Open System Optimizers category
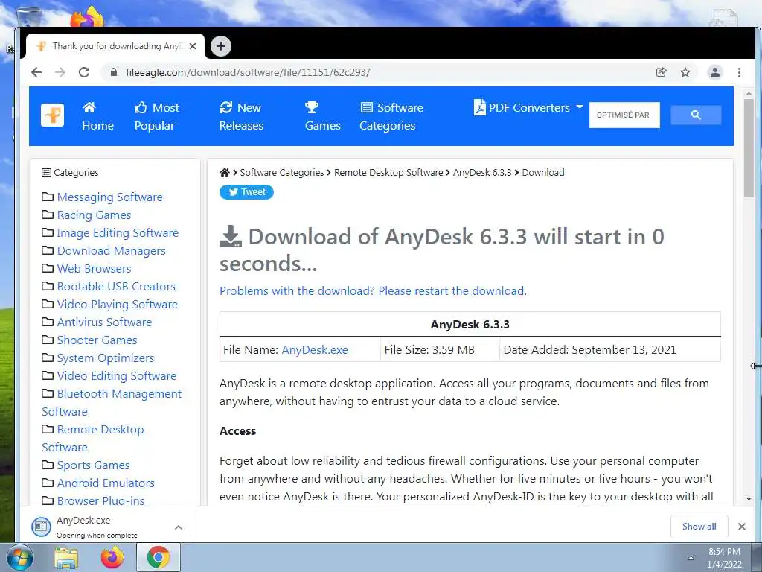 106,358
